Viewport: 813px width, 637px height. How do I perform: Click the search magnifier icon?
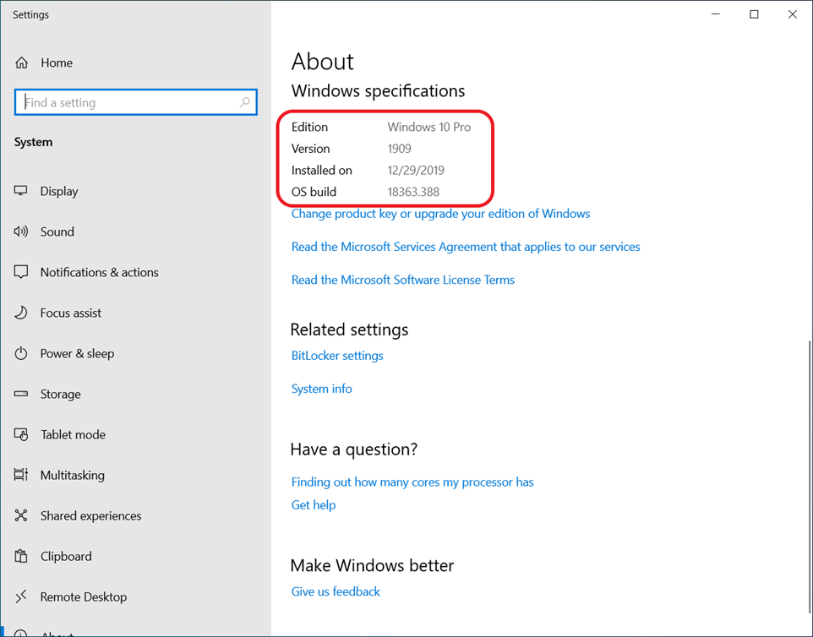coord(245,102)
